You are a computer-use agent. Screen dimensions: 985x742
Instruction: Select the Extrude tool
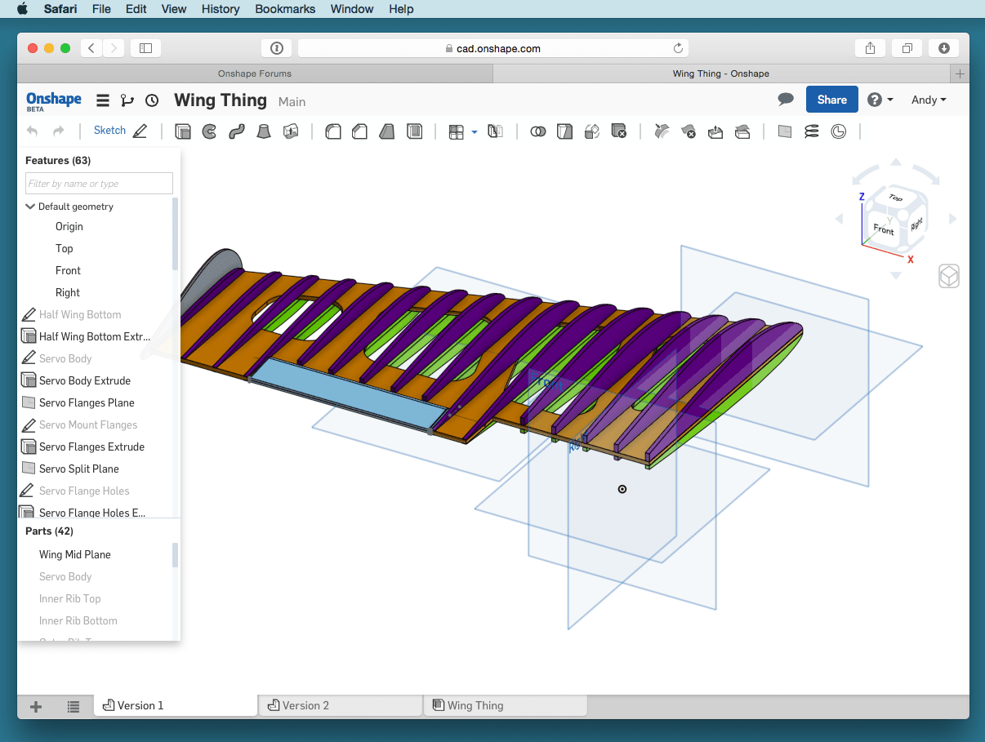(183, 131)
